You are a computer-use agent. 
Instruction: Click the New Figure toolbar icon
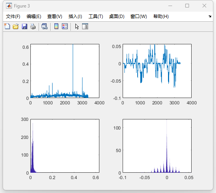7,26
